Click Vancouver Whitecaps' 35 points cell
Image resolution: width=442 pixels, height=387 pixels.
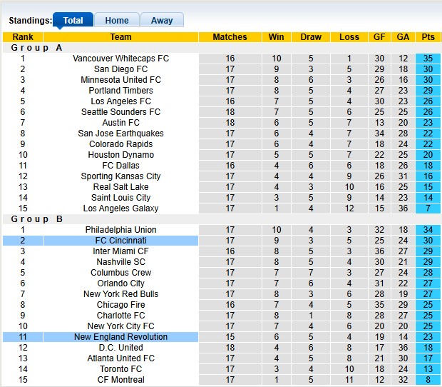click(428, 59)
